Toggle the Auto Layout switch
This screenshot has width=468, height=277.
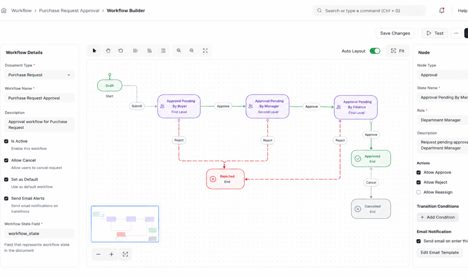375,51
